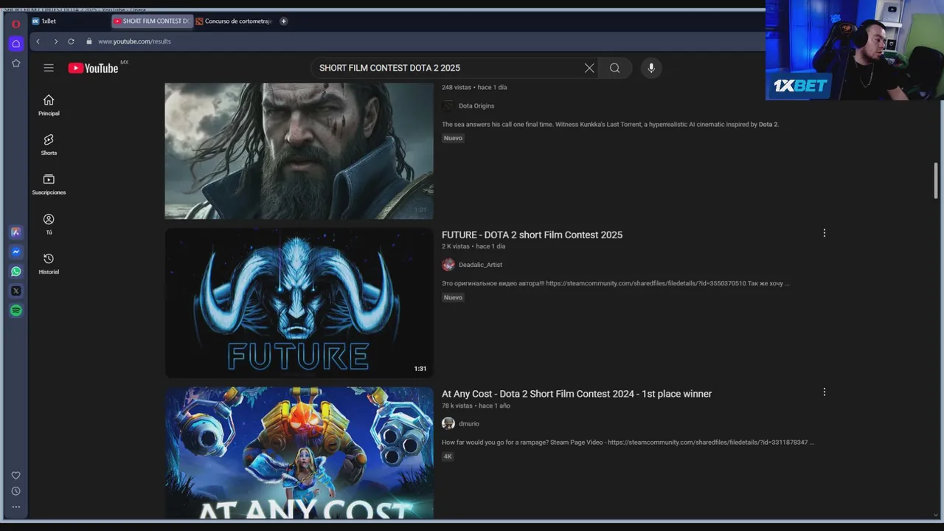This screenshot has width=944, height=531.
Task: Click the YouTube logo
Action: (x=94, y=68)
